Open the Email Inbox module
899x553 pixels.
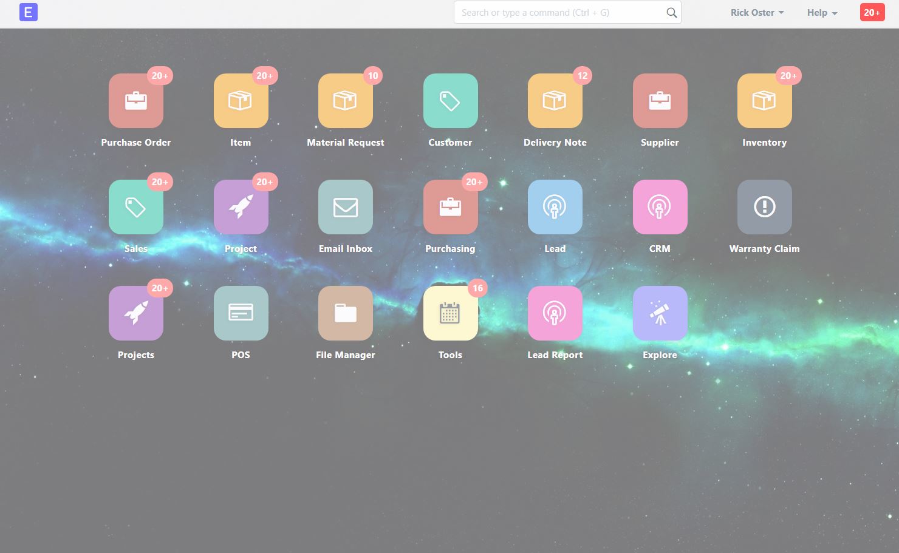point(345,207)
